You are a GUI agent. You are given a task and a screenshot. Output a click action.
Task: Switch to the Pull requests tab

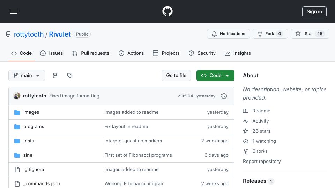click(x=91, y=53)
